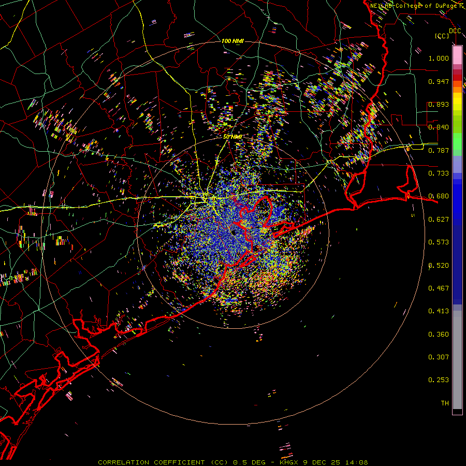This screenshot has width=466, height=466.
Task: Select the 0.680 scale value
Action: click(x=439, y=196)
